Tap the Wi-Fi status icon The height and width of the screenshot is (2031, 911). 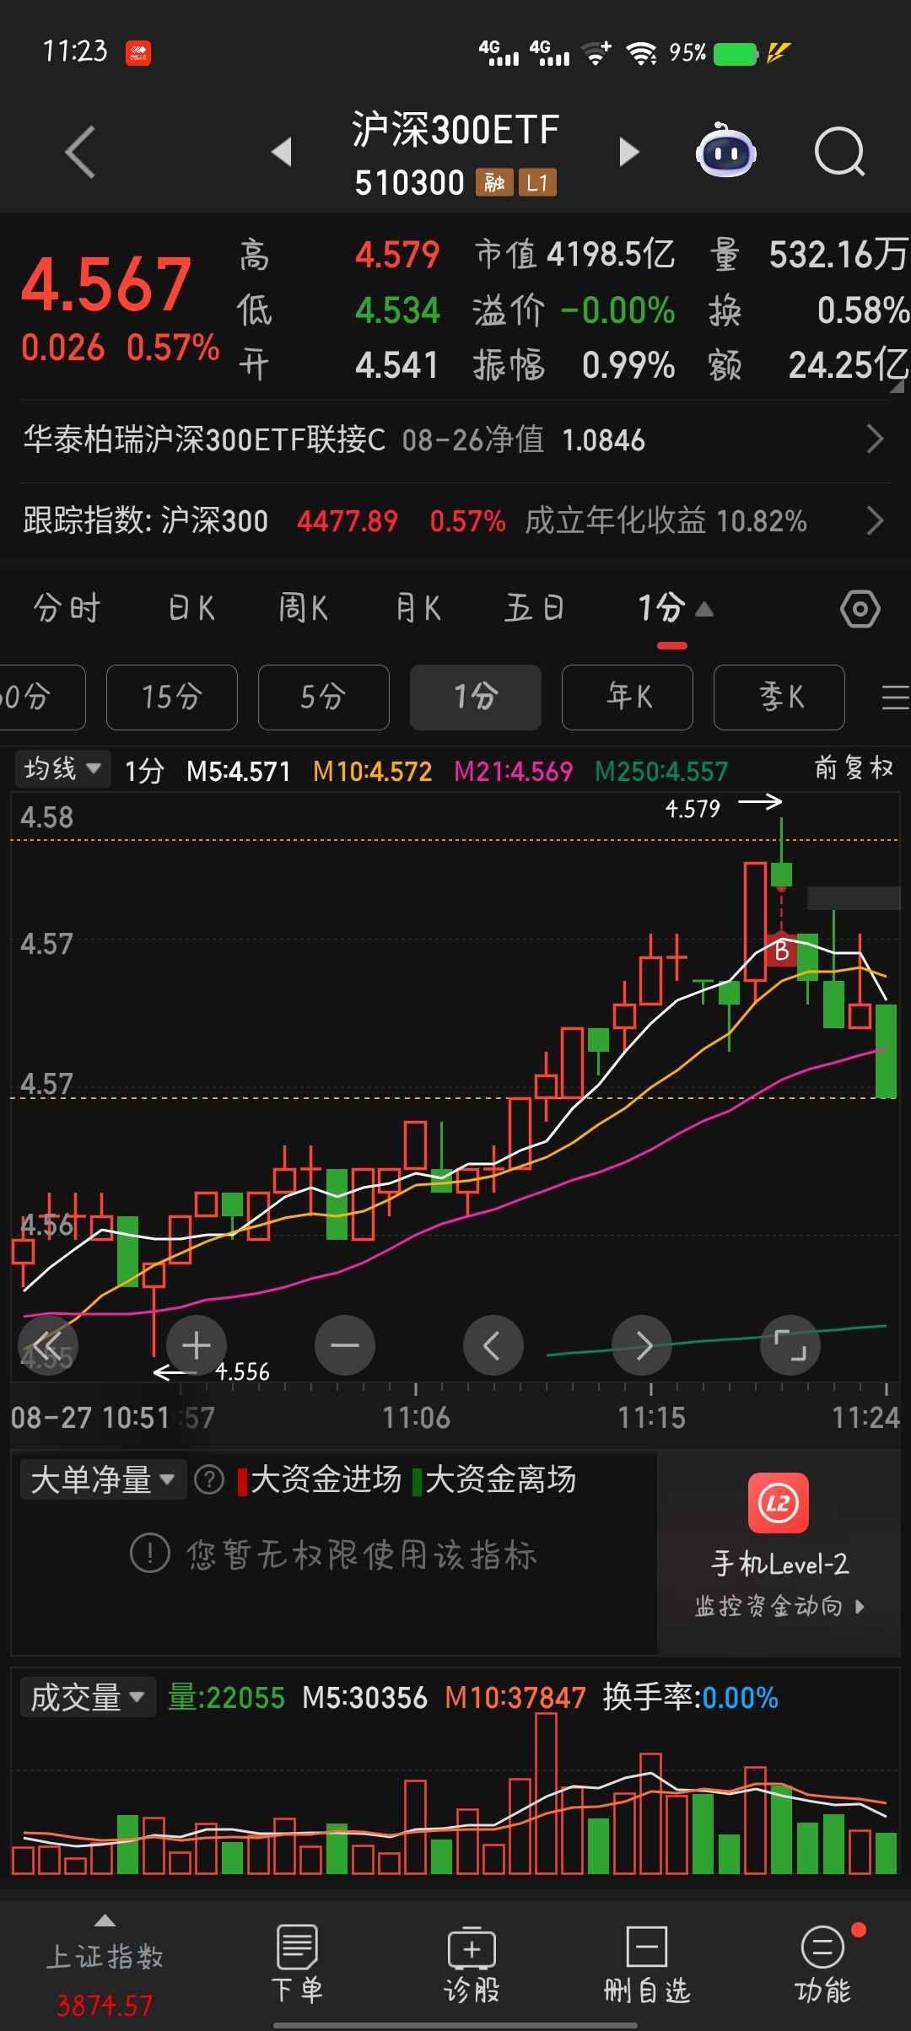click(642, 53)
